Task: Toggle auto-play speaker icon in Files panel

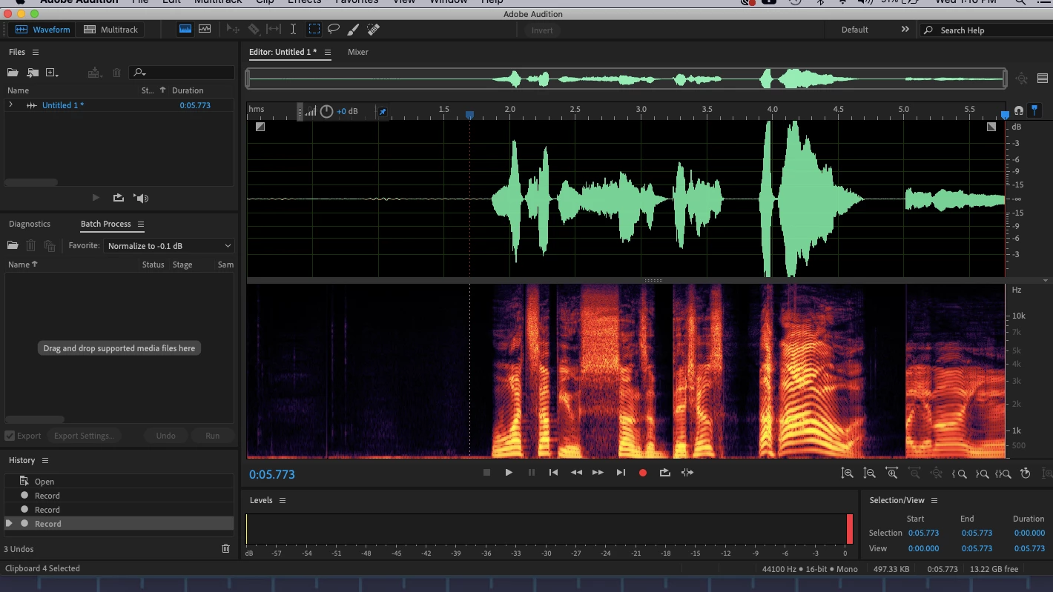Action: (x=141, y=198)
